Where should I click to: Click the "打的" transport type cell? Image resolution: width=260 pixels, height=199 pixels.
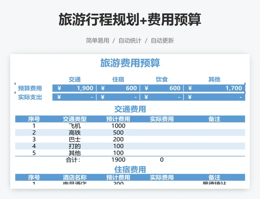pos(75,146)
